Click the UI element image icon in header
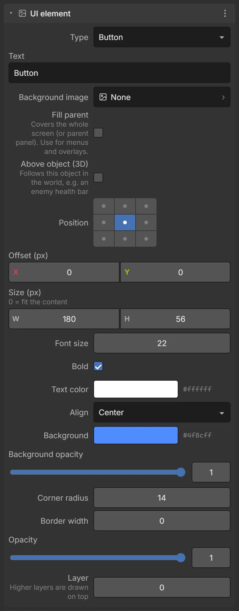The width and height of the screenshot is (239, 611). 22,13
